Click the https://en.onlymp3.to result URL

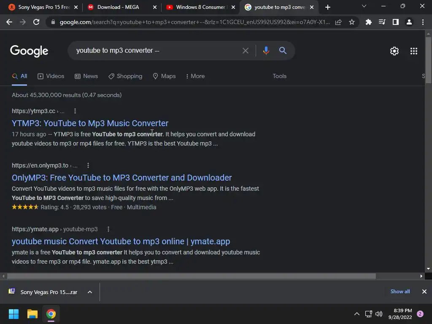pos(44,165)
